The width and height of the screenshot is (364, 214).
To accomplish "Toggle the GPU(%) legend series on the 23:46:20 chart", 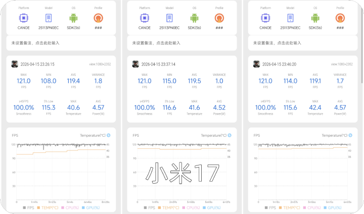I will (x=333, y=208).
